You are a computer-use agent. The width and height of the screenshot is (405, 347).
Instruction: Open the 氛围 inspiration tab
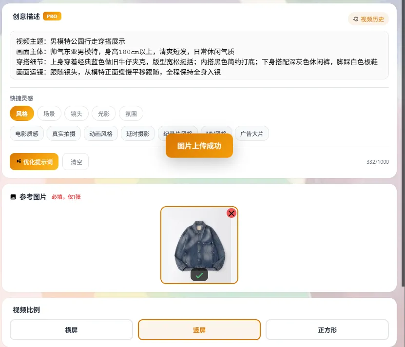point(131,114)
